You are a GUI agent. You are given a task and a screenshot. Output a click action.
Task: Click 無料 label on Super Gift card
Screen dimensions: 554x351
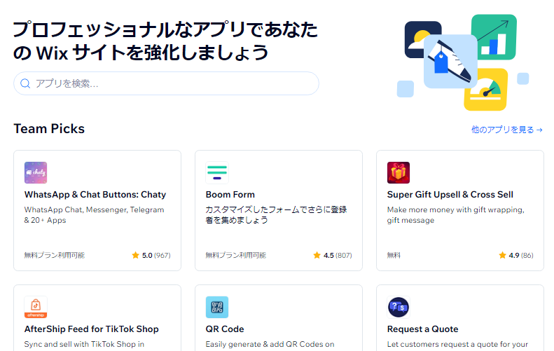click(394, 255)
